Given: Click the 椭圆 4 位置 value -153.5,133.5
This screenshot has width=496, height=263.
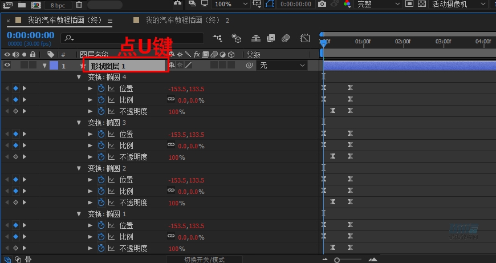Looking at the screenshot, I should (x=186, y=89).
